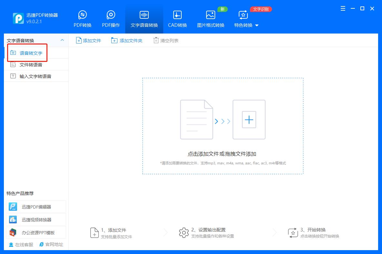Click the 特色产品推荐 heading
Viewport: 382px width, 254px height.
pos(20,193)
